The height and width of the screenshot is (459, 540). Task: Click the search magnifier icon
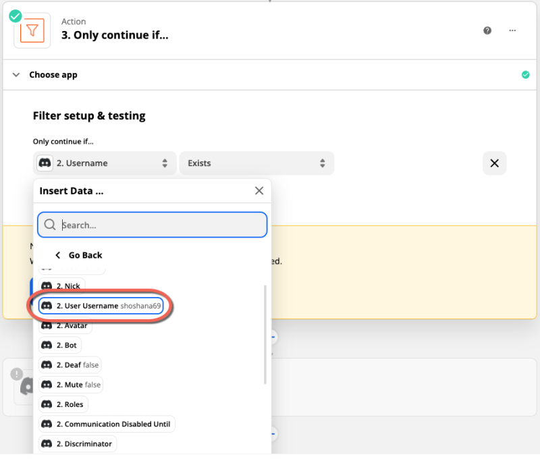pos(50,225)
